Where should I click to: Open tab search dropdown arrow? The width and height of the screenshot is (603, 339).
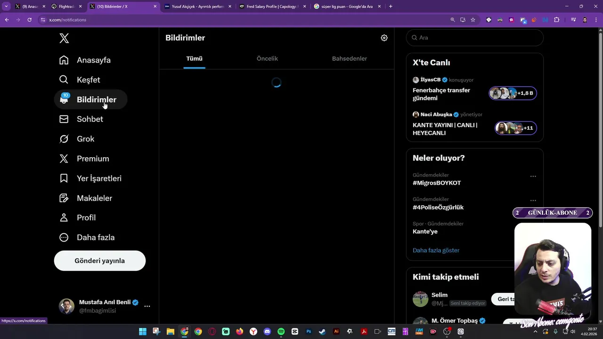tap(6, 7)
